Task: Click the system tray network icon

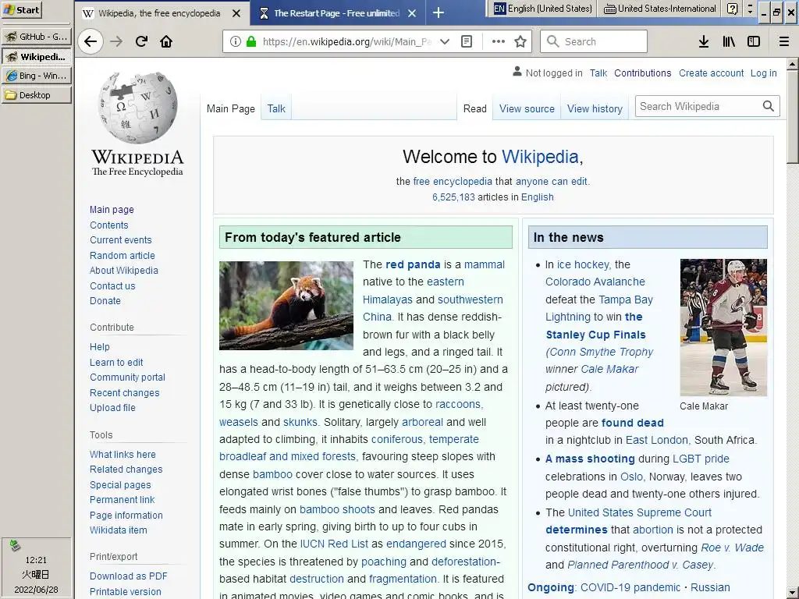Action: (x=15, y=545)
